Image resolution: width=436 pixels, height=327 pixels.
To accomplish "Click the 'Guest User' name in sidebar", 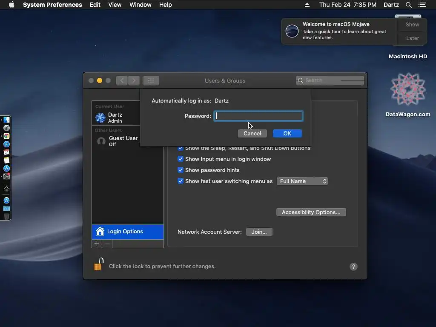I will tap(123, 138).
